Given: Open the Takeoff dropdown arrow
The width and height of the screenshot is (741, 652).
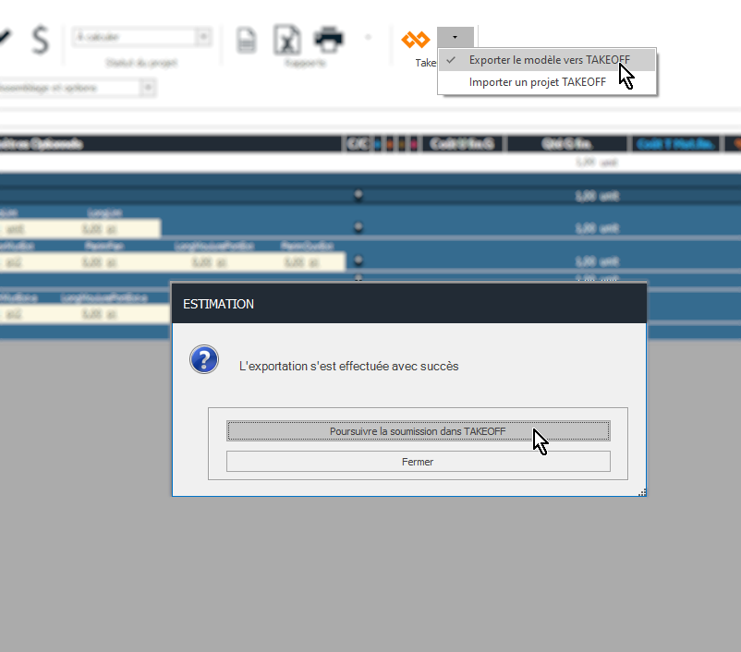Looking at the screenshot, I should [456, 37].
